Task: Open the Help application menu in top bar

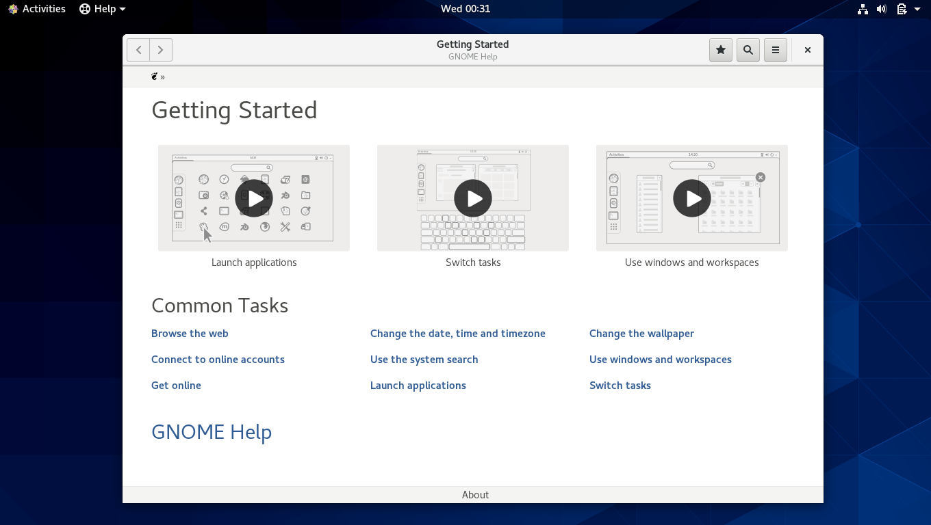Action: [103, 9]
